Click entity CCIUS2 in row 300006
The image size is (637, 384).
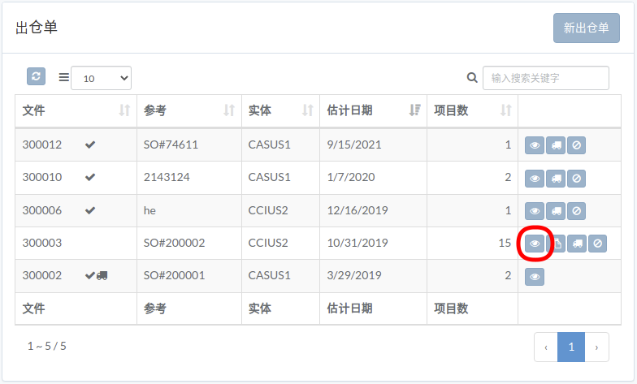pos(268,211)
